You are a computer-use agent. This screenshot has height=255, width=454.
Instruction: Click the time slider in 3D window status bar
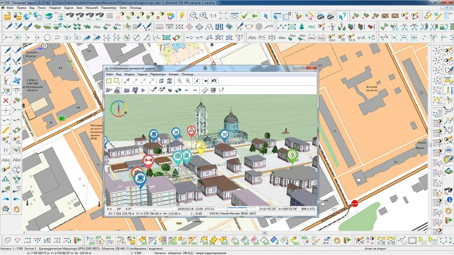(237, 209)
